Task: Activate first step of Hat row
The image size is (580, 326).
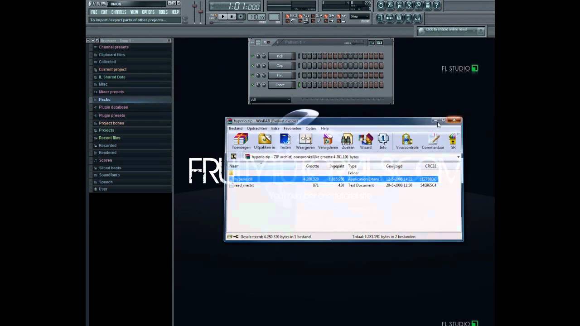Action: [304, 75]
